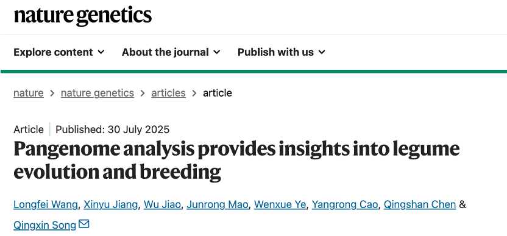This screenshot has height=236, width=507.
Task: Open the Explore content menu
Action: 59,52
